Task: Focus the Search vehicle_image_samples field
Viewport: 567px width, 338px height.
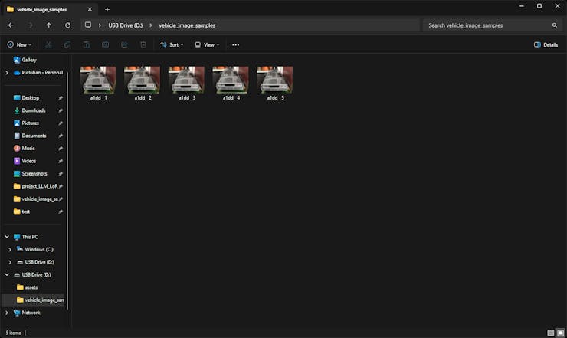Action: tap(493, 25)
